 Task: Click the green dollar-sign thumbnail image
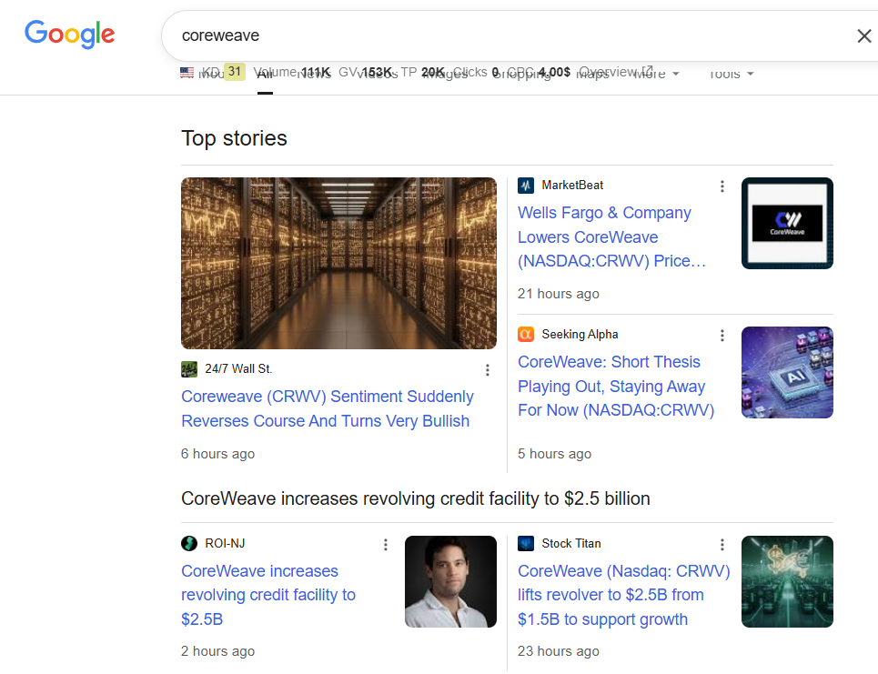coord(787,581)
